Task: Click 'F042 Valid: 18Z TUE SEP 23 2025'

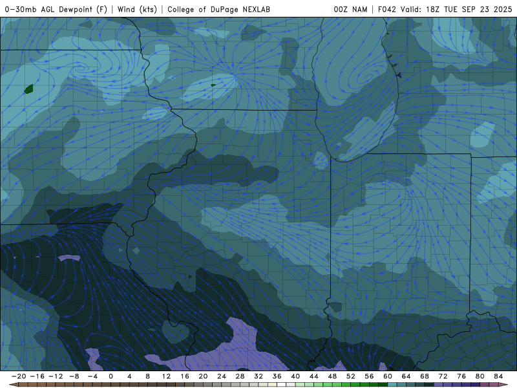Action: click(445, 9)
